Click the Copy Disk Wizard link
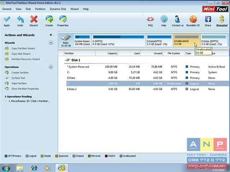Viewport: 230px width, 172px height. click(x=21, y=54)
